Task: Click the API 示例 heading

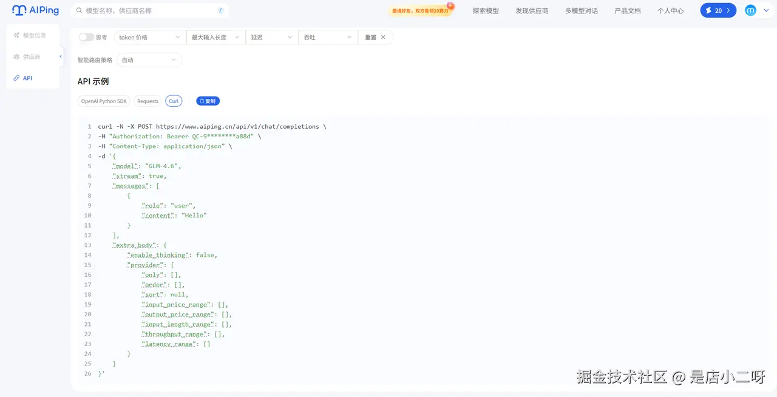Action: 93,81
